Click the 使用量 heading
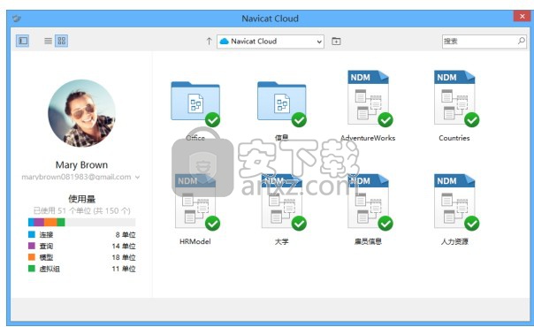534x327 pixels. (81, 199)
